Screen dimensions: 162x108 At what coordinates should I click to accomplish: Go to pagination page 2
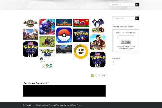pyautogui.click(x=96, y=76)
